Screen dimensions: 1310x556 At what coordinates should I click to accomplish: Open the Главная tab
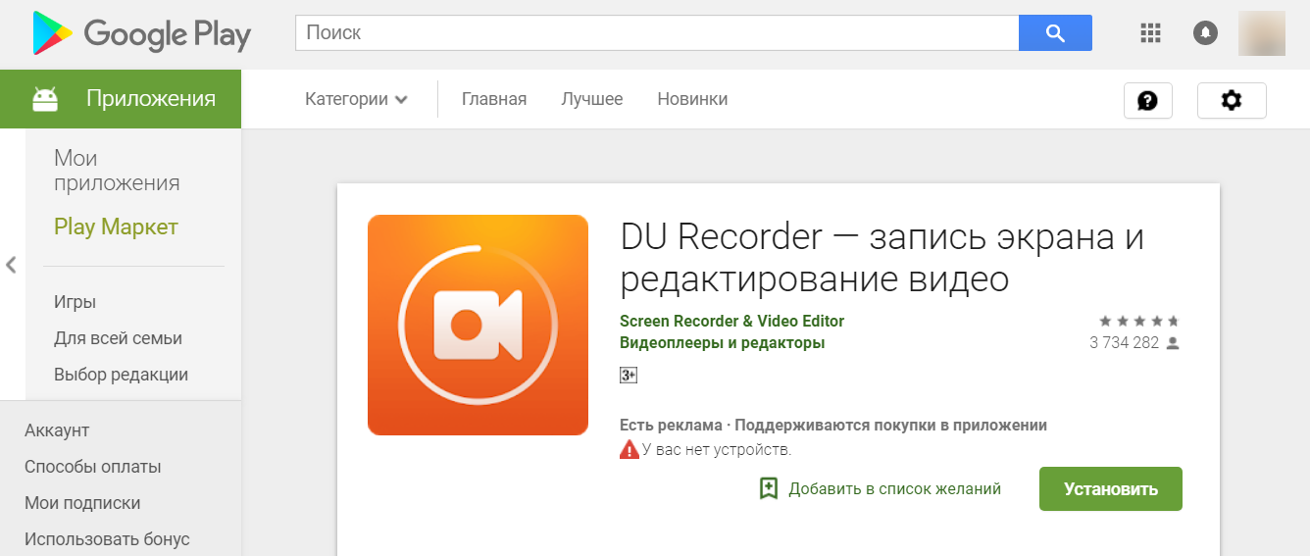[x=494, y=99]
